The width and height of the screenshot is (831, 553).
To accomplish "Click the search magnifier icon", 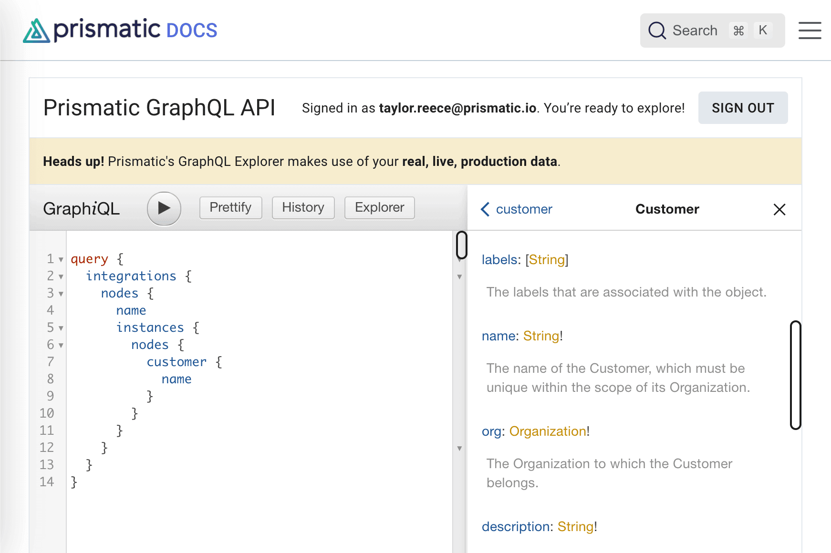I will point(657,31).
